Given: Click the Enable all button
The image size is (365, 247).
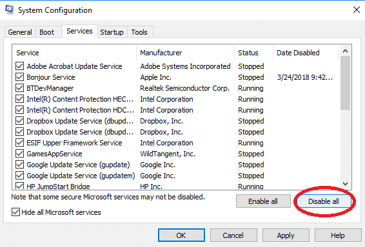Looking at the screenshot, I should 263,201.
